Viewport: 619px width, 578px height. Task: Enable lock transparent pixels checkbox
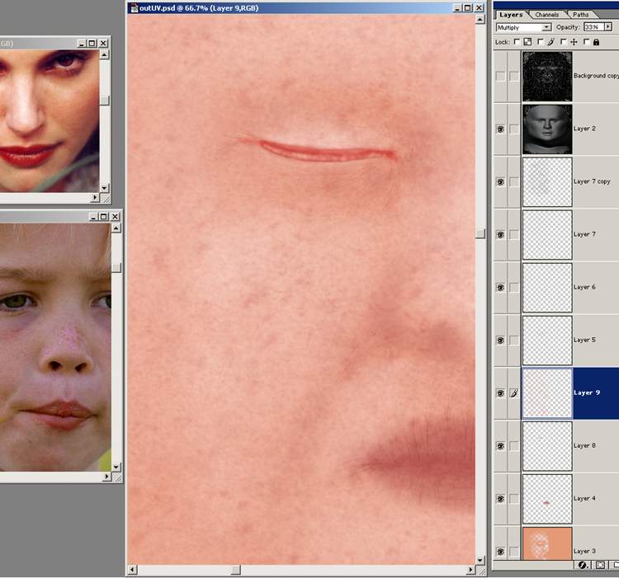(517, 42)
